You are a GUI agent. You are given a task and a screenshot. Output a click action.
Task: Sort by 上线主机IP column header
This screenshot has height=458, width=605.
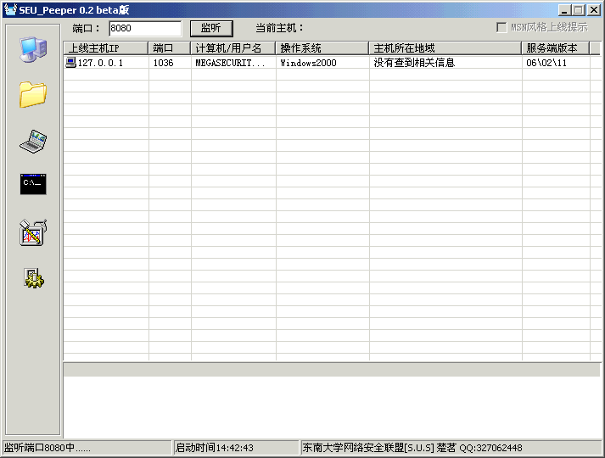(x=106, y=48)
